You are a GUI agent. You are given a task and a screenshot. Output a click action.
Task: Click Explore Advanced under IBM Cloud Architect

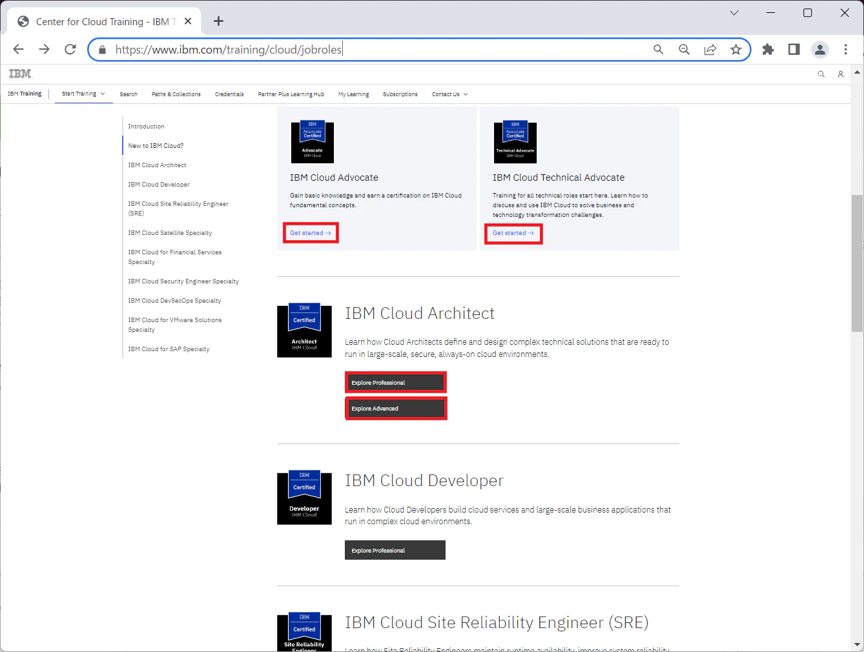click(395, 409)
